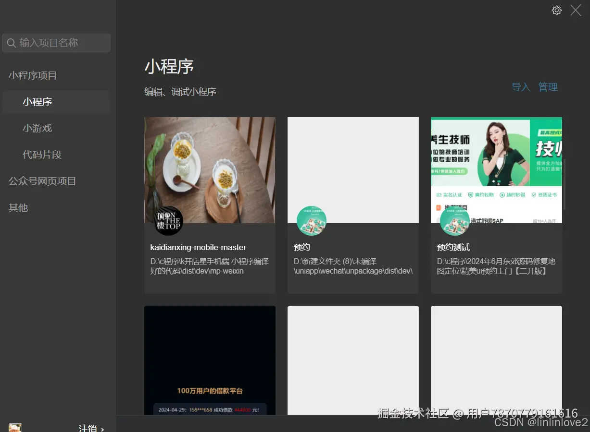The width and height of the screenshot is (590, 432).
Task: Open the 预约 project blank thumbnail
Action: click(x=353, y=170)
